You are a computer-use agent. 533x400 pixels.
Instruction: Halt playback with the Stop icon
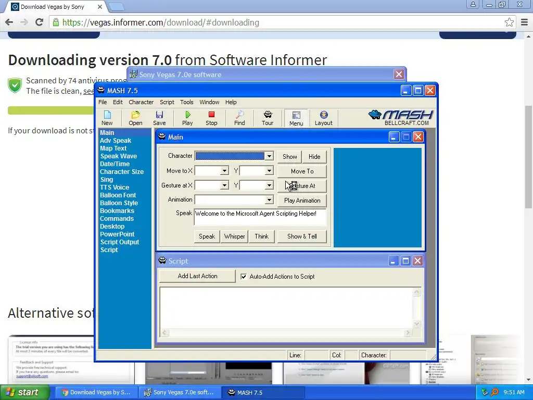211,118
